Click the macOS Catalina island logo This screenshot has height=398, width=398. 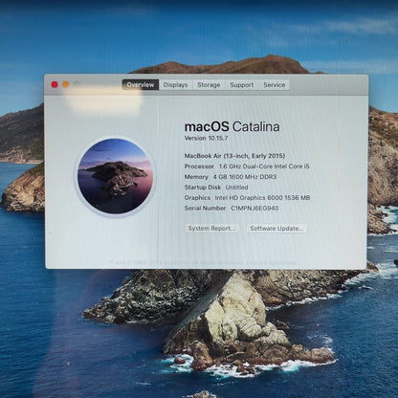tap(115, 176)
